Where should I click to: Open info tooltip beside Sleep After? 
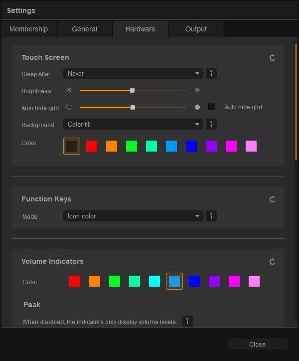pyautogui.click(x=211, y=74)
